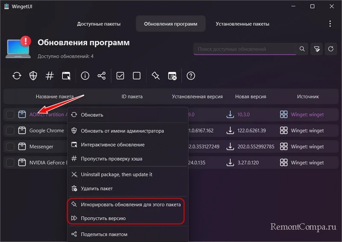This screenshot has width=342, height=242.
Task: Click the pin ignore-updates toolbar icon
Action: click(156, 76)
